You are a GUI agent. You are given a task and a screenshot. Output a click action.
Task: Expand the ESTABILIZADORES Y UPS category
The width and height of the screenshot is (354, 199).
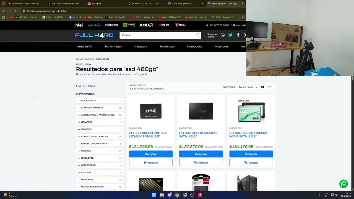click(100, 144)
